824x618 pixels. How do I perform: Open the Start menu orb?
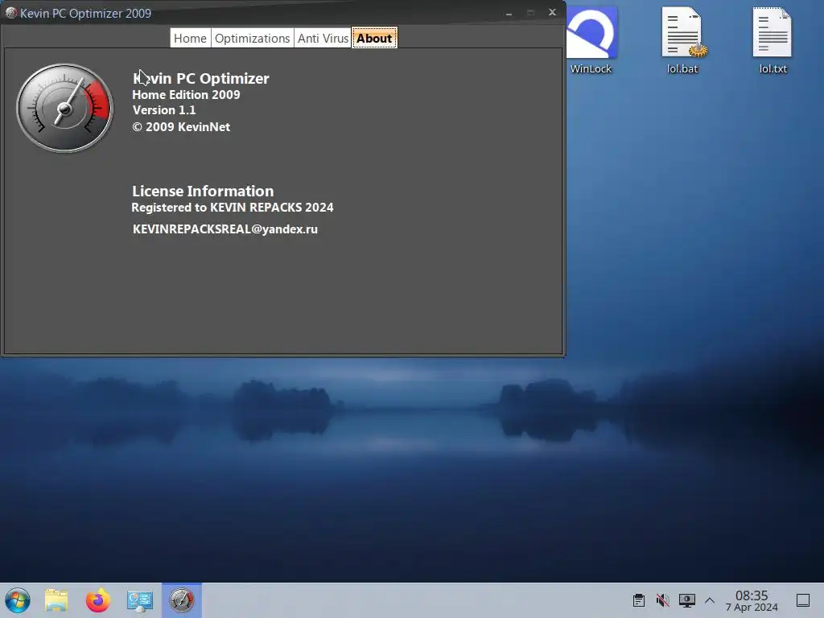[18, 600]
